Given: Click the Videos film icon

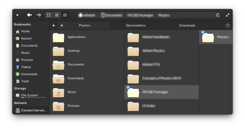Looking at the screenshot, I should point(18,67).
